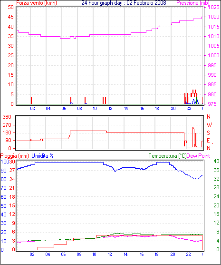Image resolution: width=221 pixels, height=265 pixels.
Task: Click the 'Temperatura (°C)' legend label
Action: click(x=168, y=156)
